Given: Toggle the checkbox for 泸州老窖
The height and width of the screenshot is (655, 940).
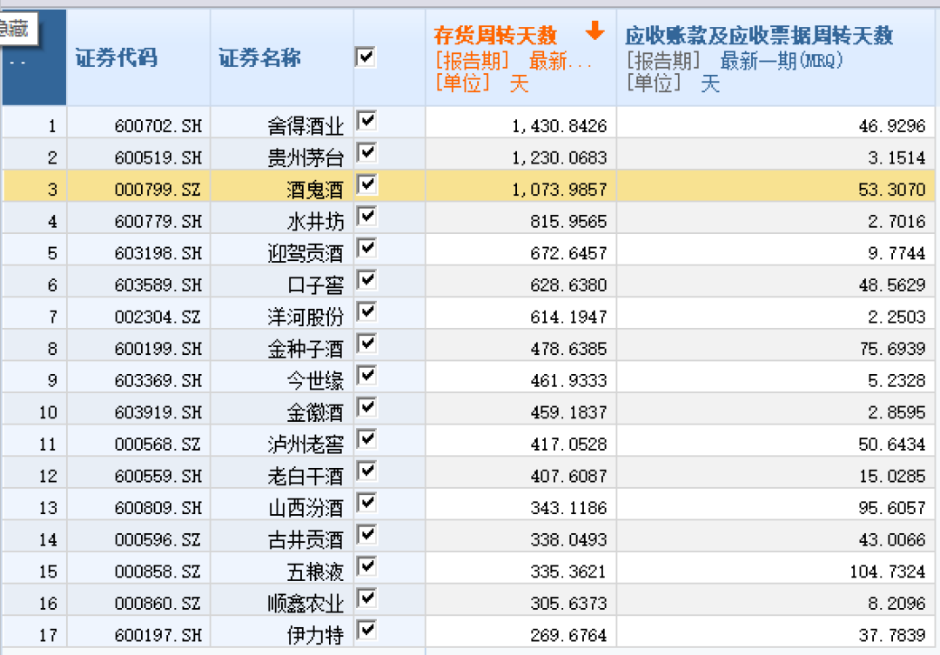Looking at the screenshot, I should click(366, 438).
